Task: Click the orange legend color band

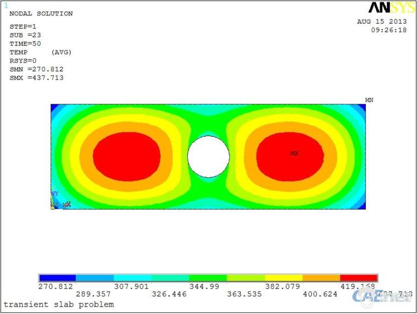Action: click(321, 278)
